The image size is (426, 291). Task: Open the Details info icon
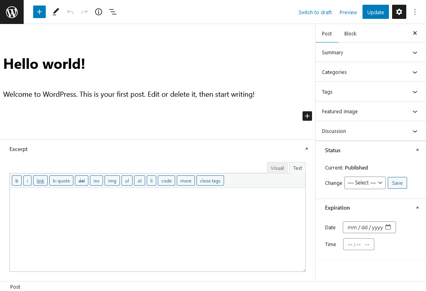coord(99,12)
